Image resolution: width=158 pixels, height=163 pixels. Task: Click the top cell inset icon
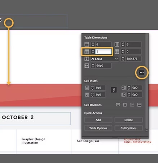[87, 88]
